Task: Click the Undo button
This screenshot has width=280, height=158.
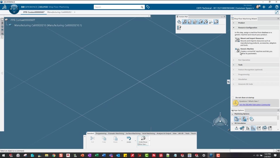Action: click(x=129, y=140)
